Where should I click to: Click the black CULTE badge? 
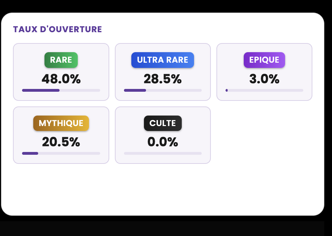(162, 123)
